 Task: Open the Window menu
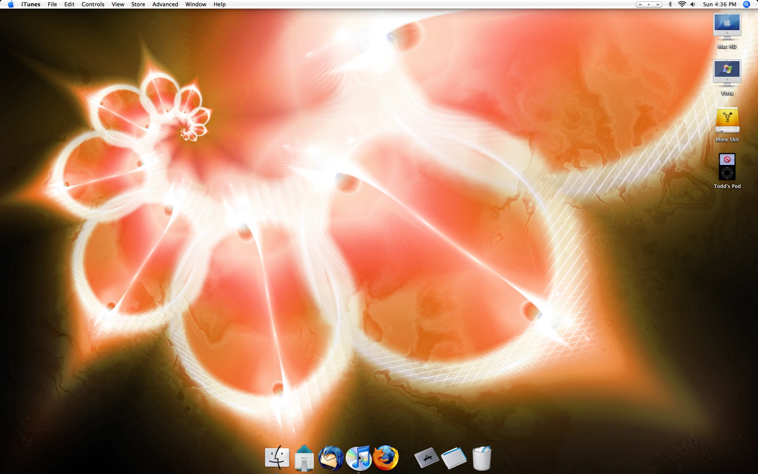[195, 4]
